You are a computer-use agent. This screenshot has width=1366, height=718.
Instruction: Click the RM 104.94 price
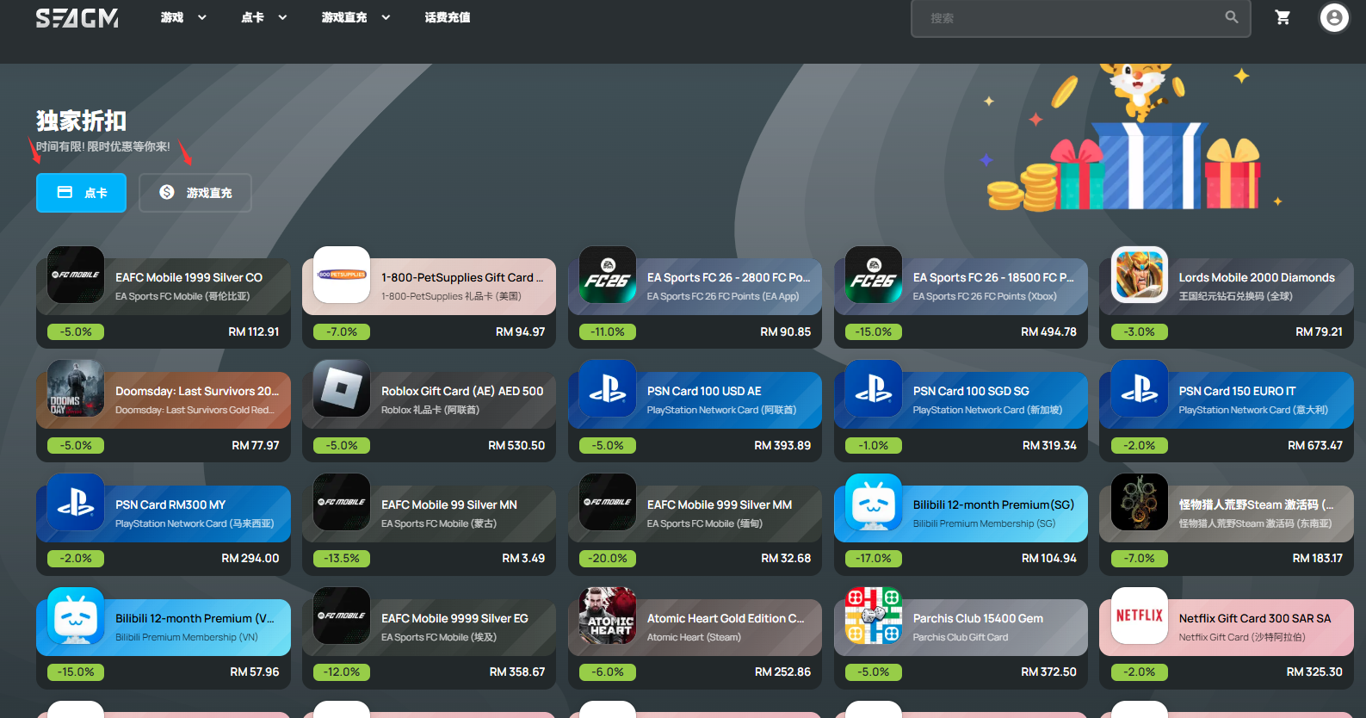1049,558
